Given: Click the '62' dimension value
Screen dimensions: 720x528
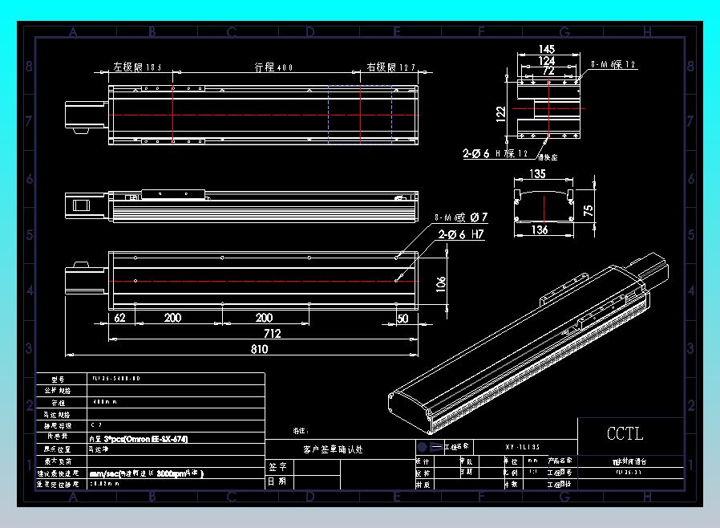Looking at the screenshot, I should (119, 318).
